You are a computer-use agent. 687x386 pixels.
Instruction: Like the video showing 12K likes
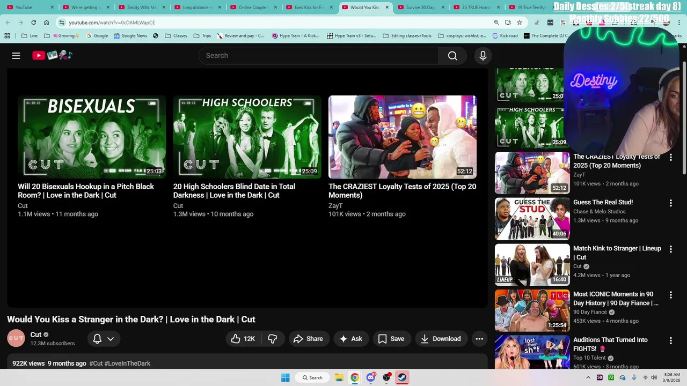click(242, 339)
